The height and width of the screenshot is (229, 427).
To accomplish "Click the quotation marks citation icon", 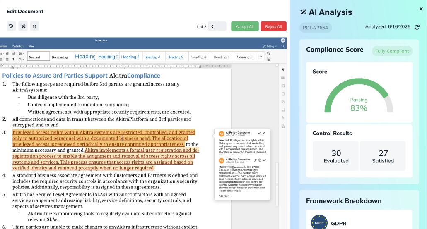I will point(35,26).
